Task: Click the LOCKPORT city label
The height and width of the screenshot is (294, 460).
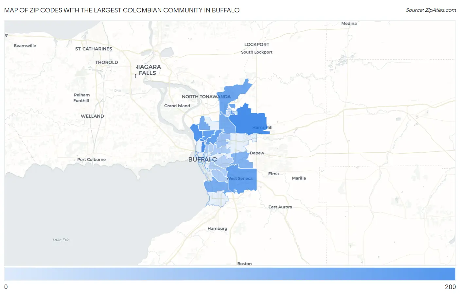Action: coord(257,44)
